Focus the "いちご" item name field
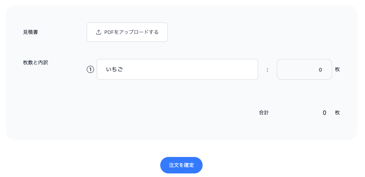The height and width of the screenshot is (177, 365). point(177,69)
